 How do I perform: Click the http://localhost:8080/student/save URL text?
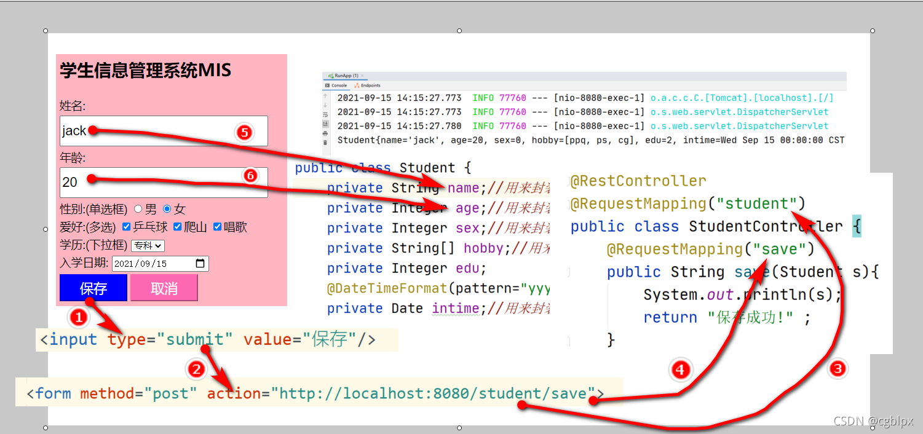(x=433, y=393)
